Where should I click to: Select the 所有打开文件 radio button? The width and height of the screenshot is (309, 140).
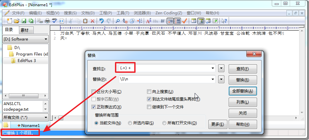pos(164,123)
